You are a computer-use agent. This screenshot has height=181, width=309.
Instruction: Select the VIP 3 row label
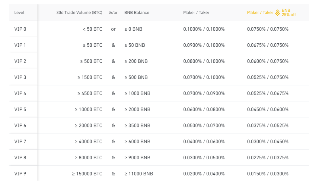coord(20,77)
